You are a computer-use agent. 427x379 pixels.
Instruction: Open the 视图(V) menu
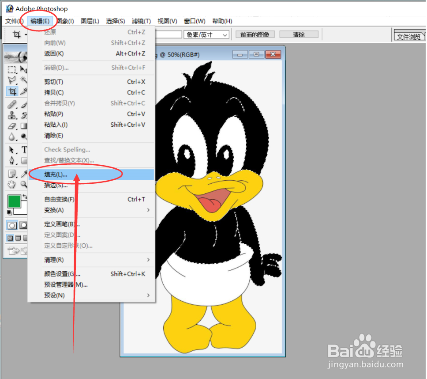[167, 21]
